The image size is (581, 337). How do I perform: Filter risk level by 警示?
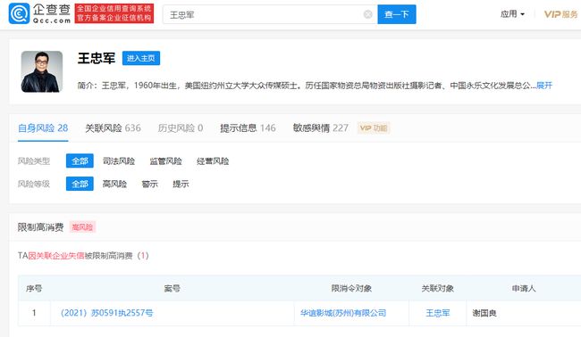(149, 184)
